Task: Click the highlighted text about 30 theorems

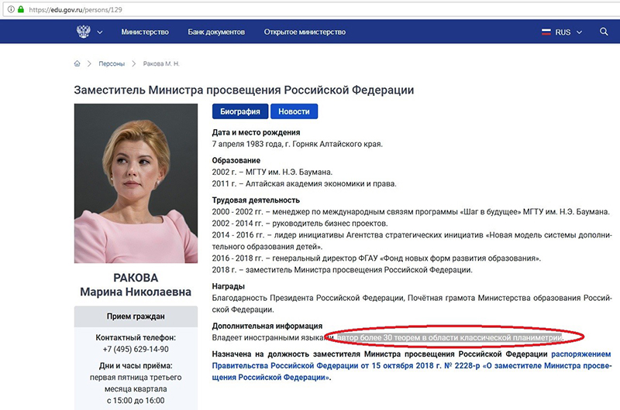Action: click(455, 337)
